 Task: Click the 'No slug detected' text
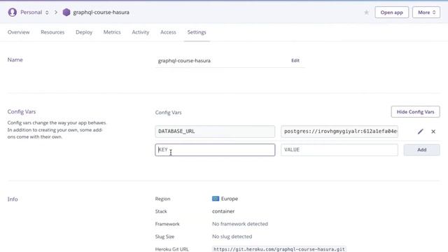point(232,237)
